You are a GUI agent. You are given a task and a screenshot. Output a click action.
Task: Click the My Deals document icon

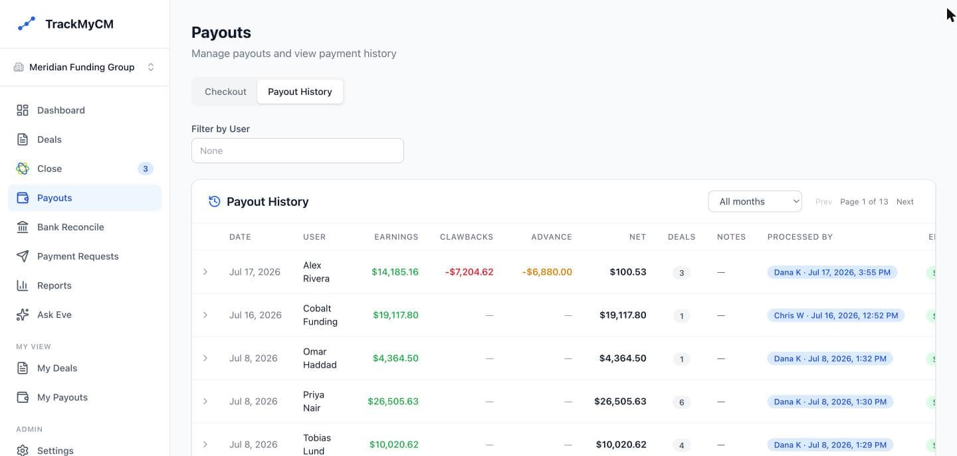pyautogui.click(x=23, y=368)
